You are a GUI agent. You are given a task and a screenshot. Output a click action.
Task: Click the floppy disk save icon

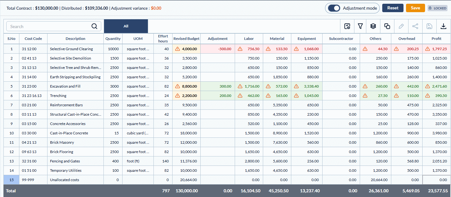[429, 26]
